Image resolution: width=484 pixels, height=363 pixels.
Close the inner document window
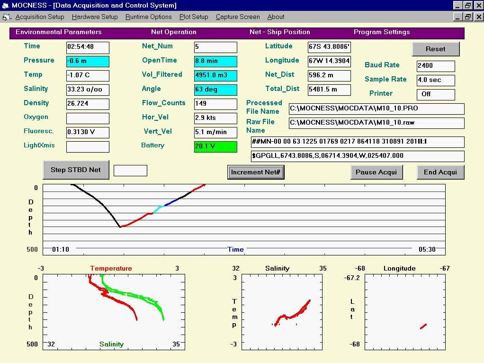coord(479,17)
